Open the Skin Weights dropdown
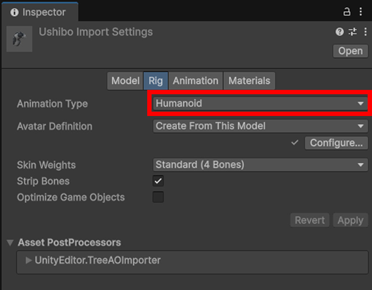The height and width of the screenshot is (290, 372). coord(260,165)
